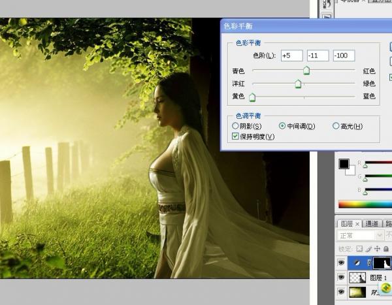Click the cyan-red slider handle
The height and width of the screenshot is (305, 392).
(x=306, y=71)
